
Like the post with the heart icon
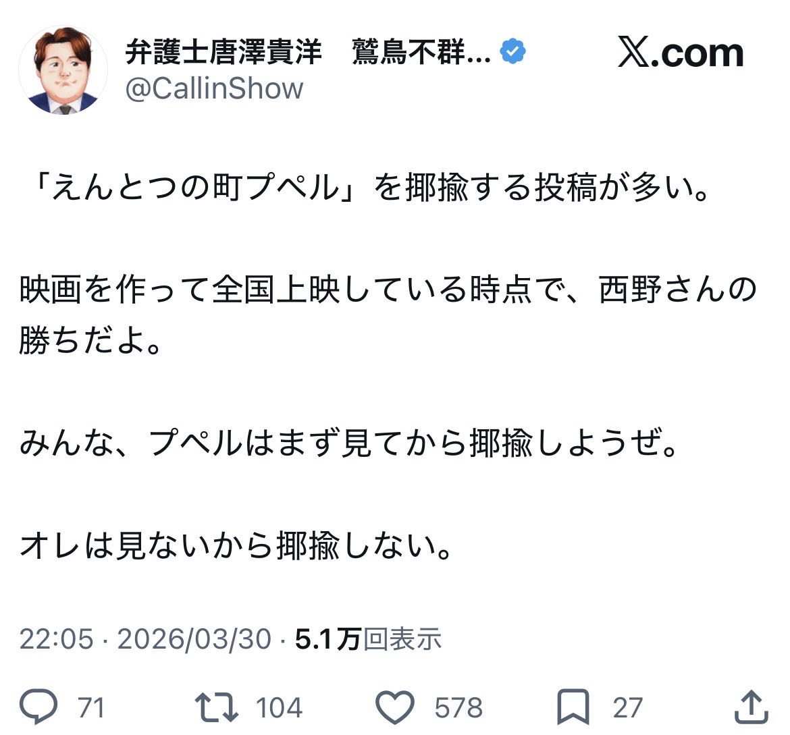394,707
